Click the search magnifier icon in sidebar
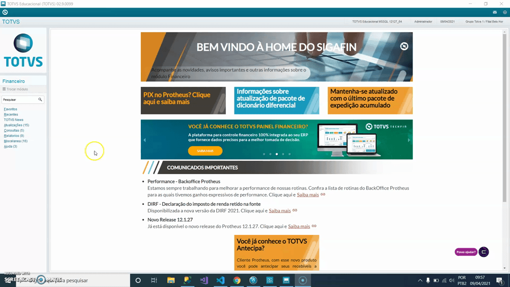The height and width of the screenshot is (287, 510). click(40, 100)
